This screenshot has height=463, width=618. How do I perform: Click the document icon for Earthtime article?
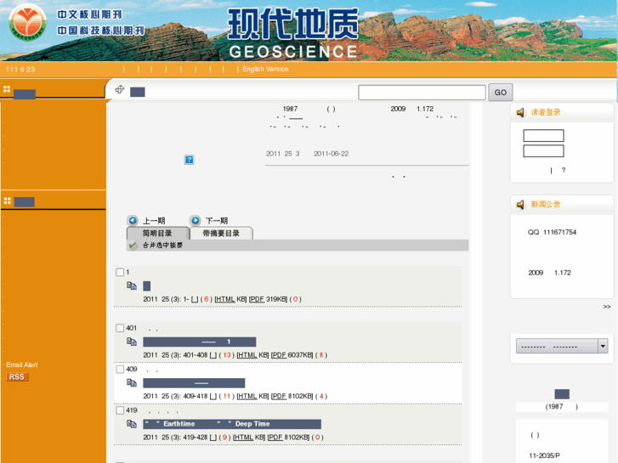point(132,424)
